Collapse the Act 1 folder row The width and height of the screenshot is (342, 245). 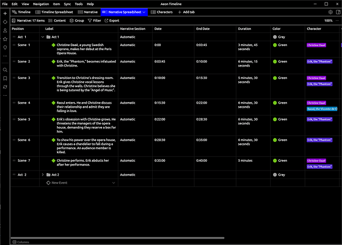(43, 37)
